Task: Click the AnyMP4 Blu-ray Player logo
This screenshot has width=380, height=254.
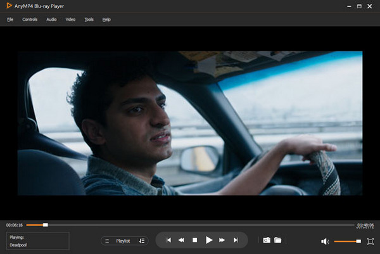Action: pyautogui.click(x=9, y=5)
